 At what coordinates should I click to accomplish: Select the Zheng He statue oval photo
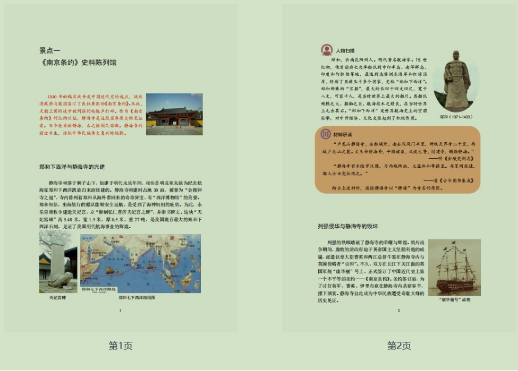[x=456, y=81]
